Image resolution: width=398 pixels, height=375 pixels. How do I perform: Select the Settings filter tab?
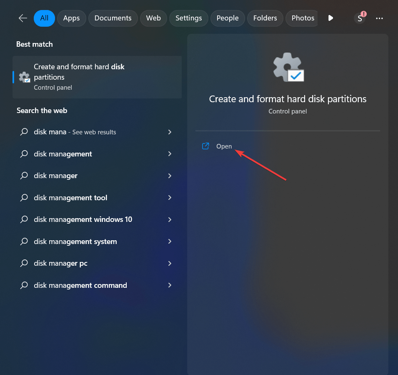coord(188,18)
